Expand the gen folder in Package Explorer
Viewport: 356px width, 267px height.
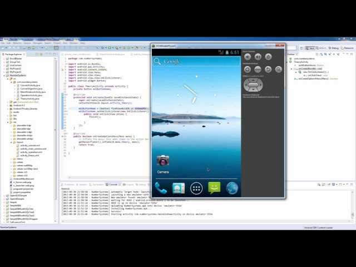(x=7, y=102)
